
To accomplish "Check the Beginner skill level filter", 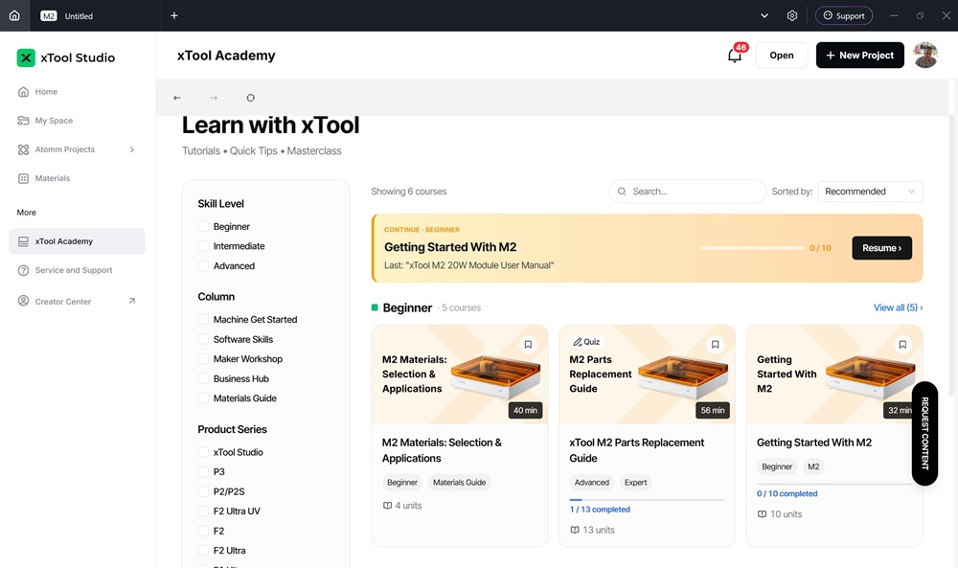I will pyautogui.click(x=203, y=227).
